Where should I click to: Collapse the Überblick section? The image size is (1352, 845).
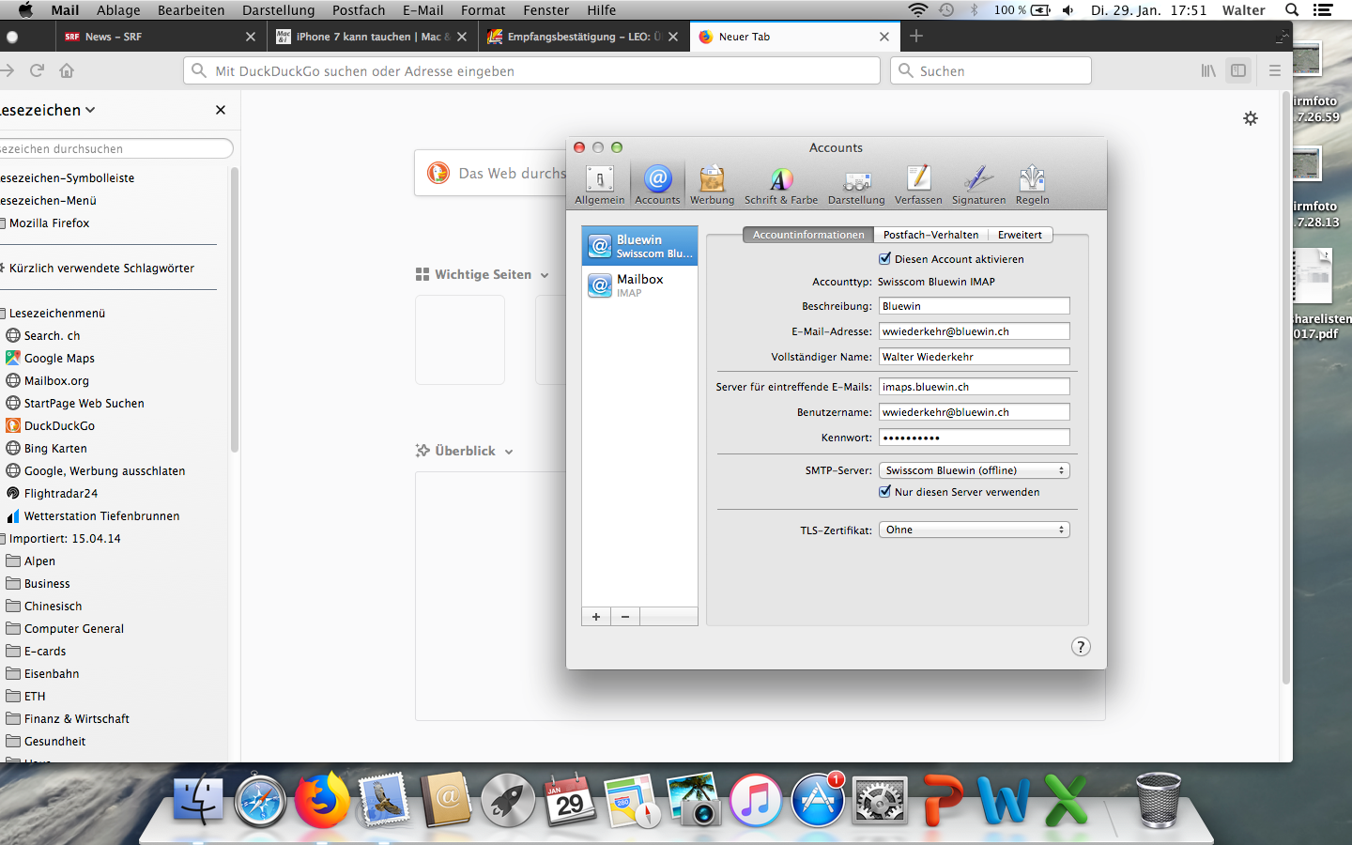click(x=509, y=452)
